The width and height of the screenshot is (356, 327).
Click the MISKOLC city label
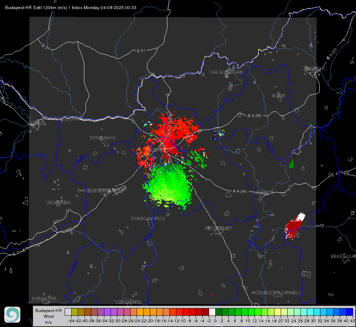click(x=316, y=68)
